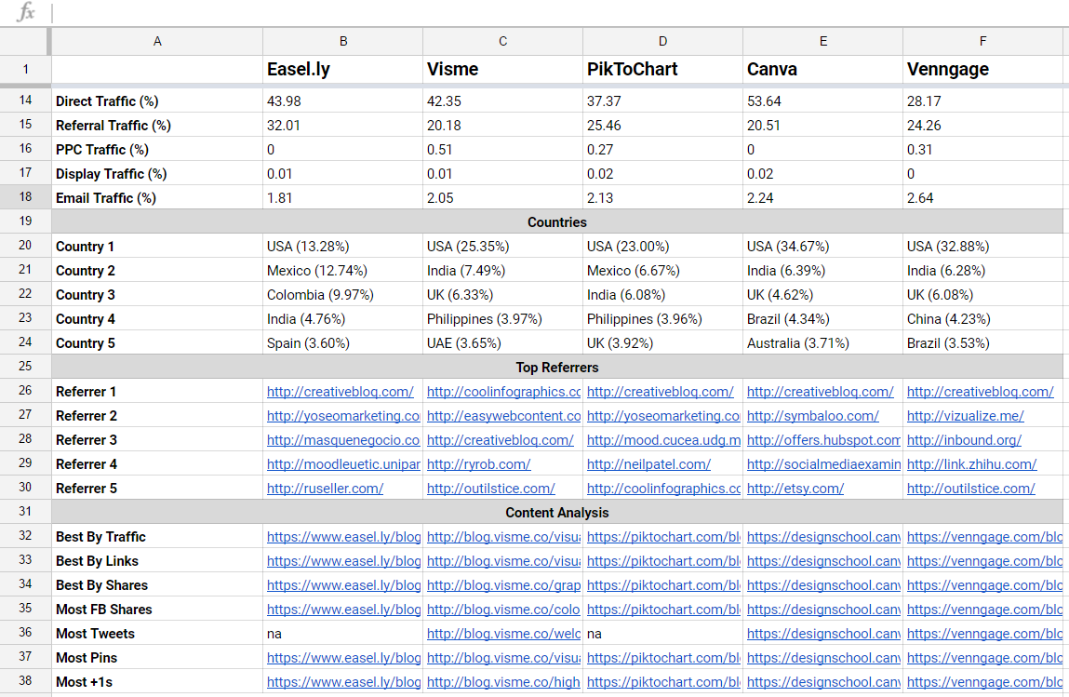The image size is (1069, 697).
Task: Select the Australia (3.71%) cell
Action: (822, 343)
